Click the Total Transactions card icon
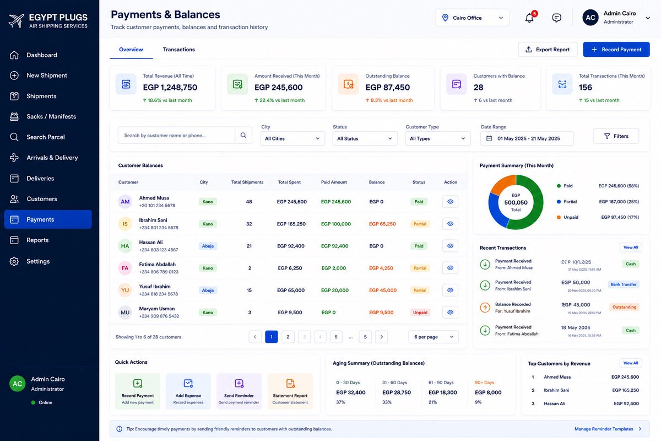The width and height of the screenshot is (661, 441). [562, 84]
